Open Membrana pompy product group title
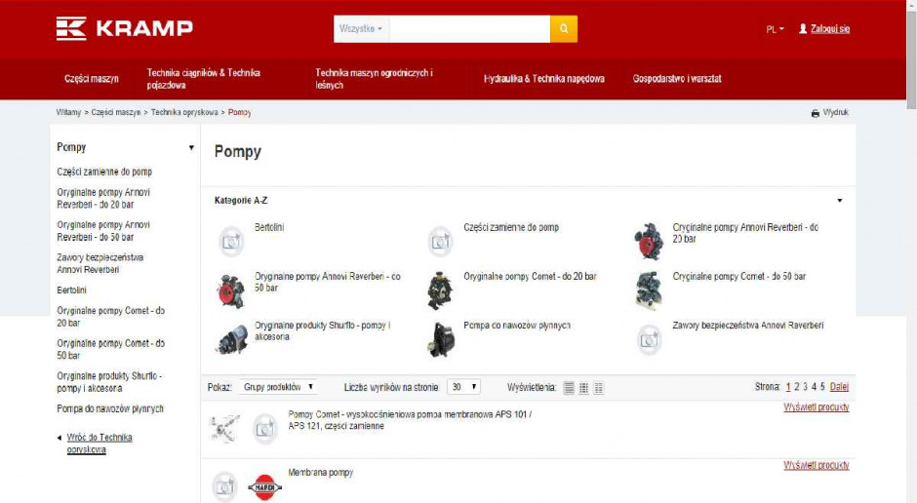Image resolution: width=917 pixels, height=503 pixels. point(321,473)
